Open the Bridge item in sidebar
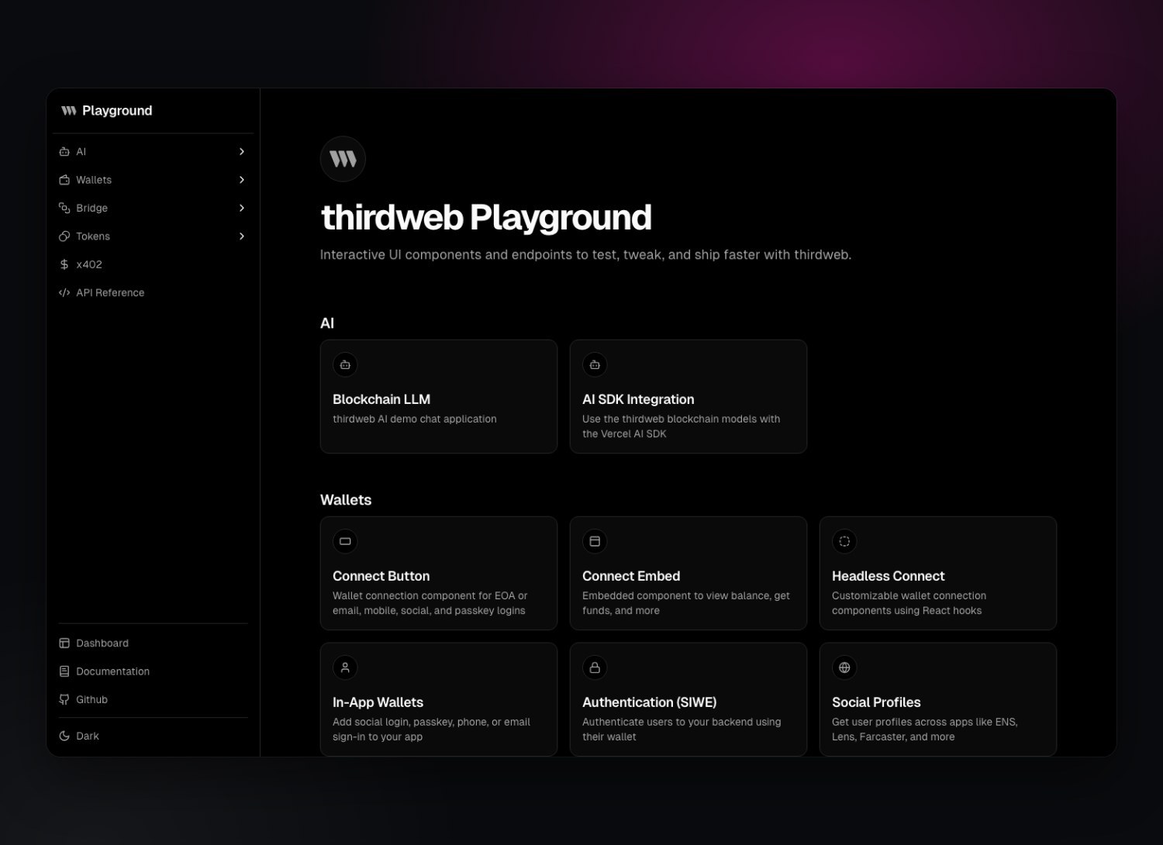 point(153,208)
